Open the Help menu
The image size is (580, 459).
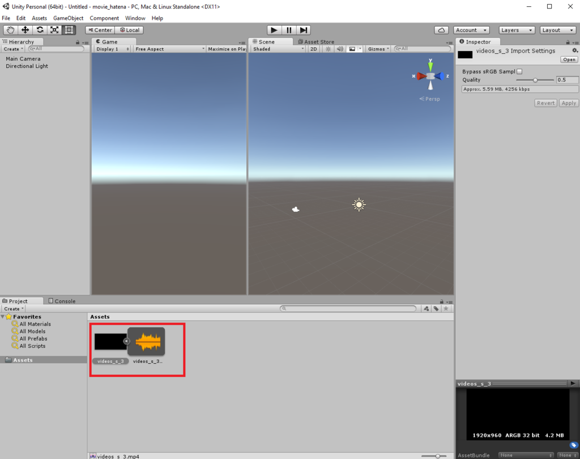tap(157, 18)
